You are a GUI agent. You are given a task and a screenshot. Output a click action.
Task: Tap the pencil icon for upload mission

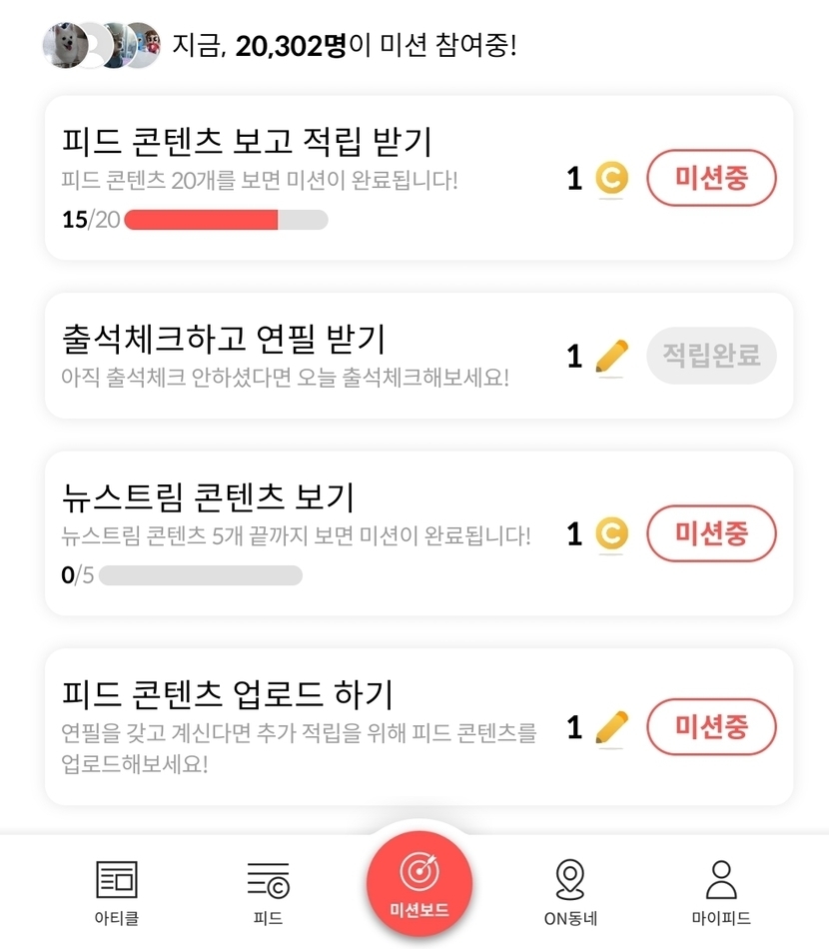click(611, 727)
